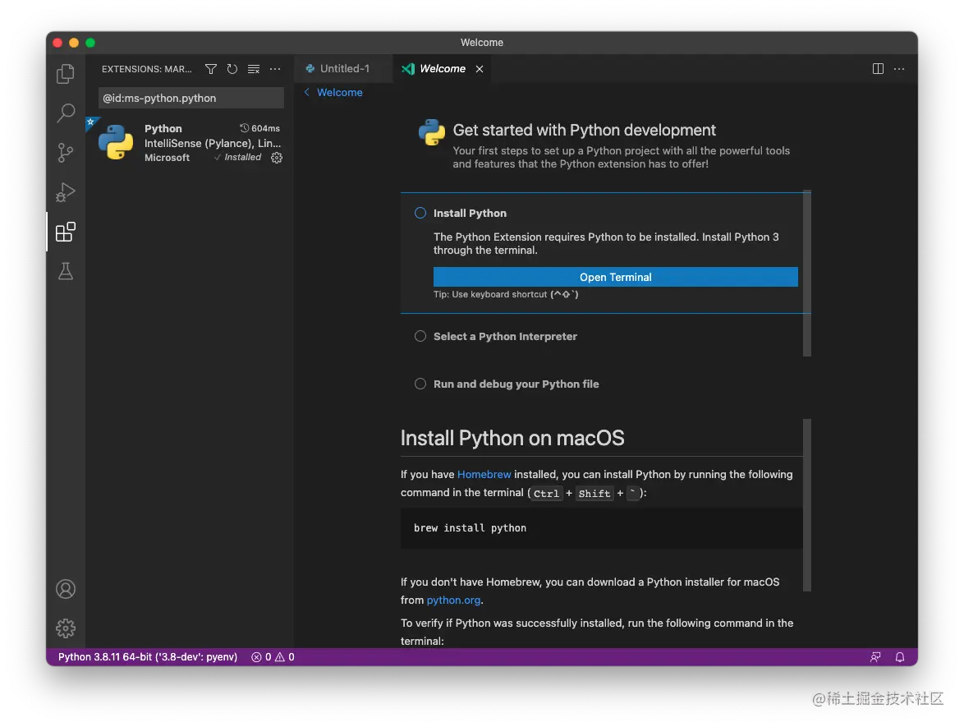Open the Explorer view in activity bar

click(65, 74)
